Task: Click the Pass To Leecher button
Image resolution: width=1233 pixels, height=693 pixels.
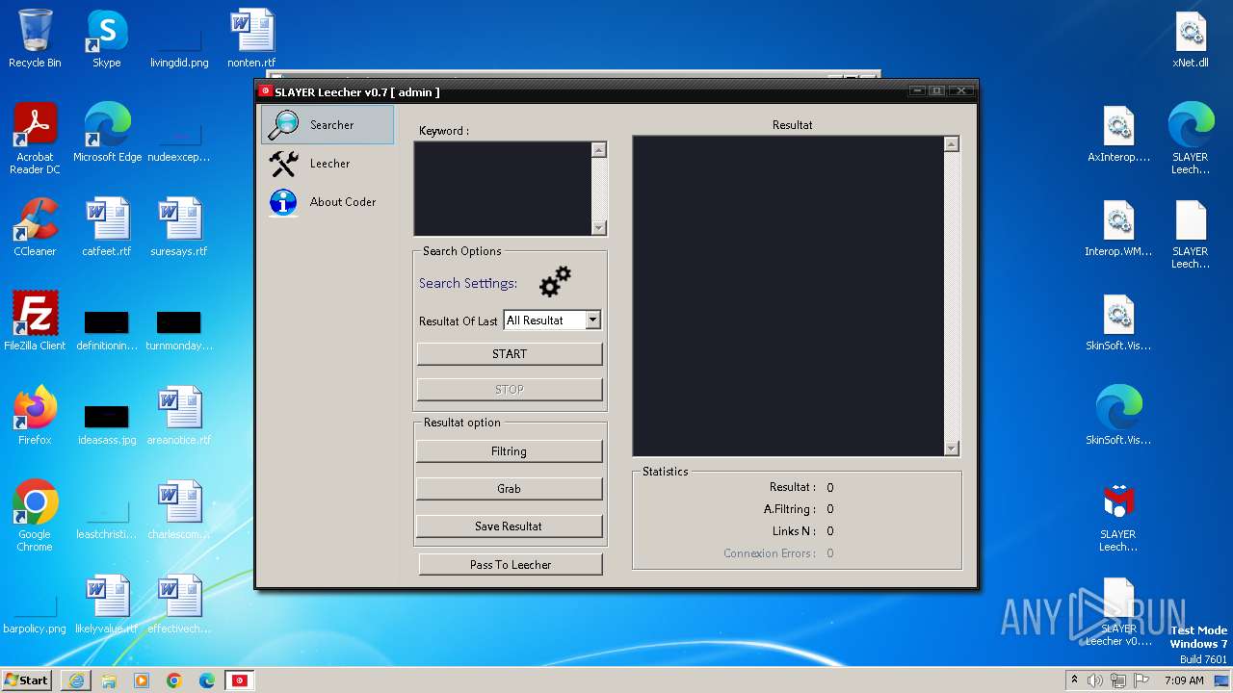Action: click(x=511, y=565)
